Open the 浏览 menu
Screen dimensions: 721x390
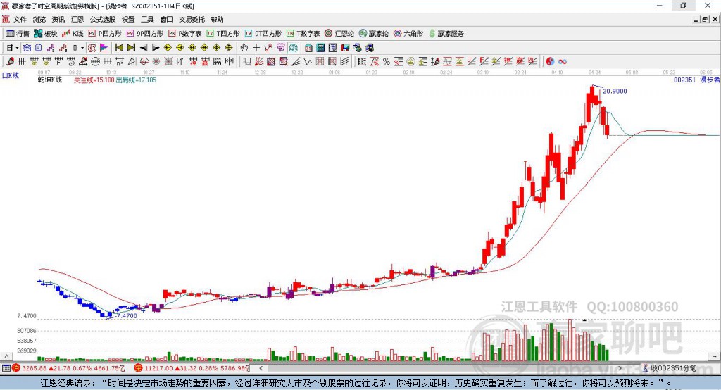click(39, 19)
